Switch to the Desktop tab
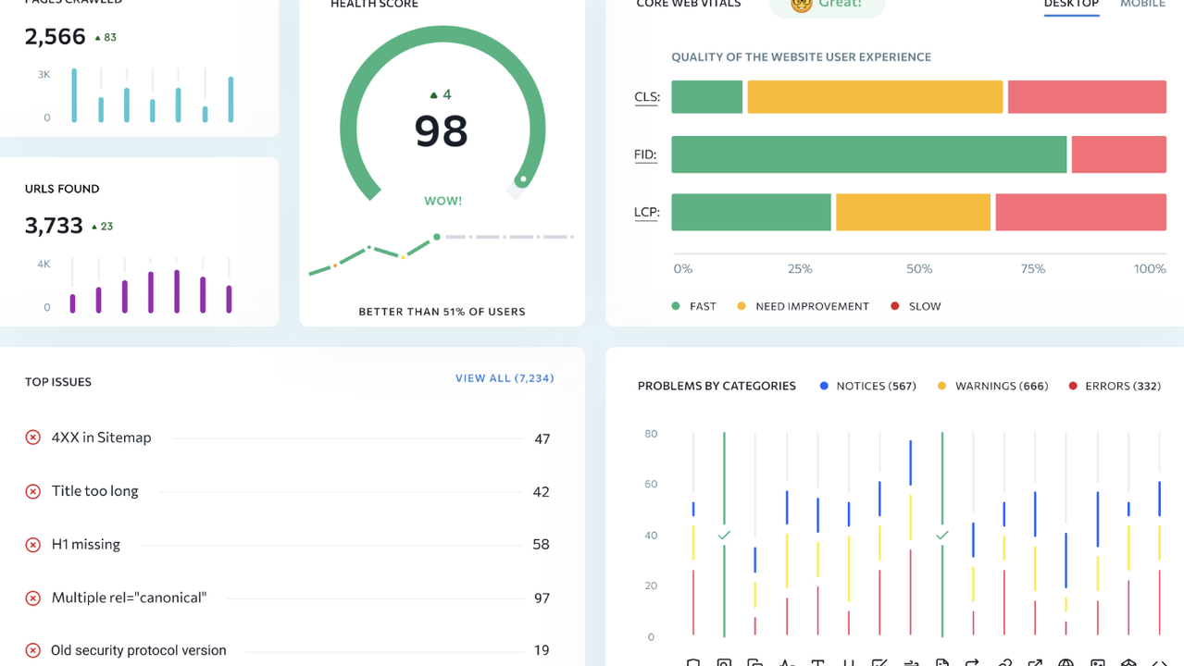The image size is (1184, 666). point(1071,5)
